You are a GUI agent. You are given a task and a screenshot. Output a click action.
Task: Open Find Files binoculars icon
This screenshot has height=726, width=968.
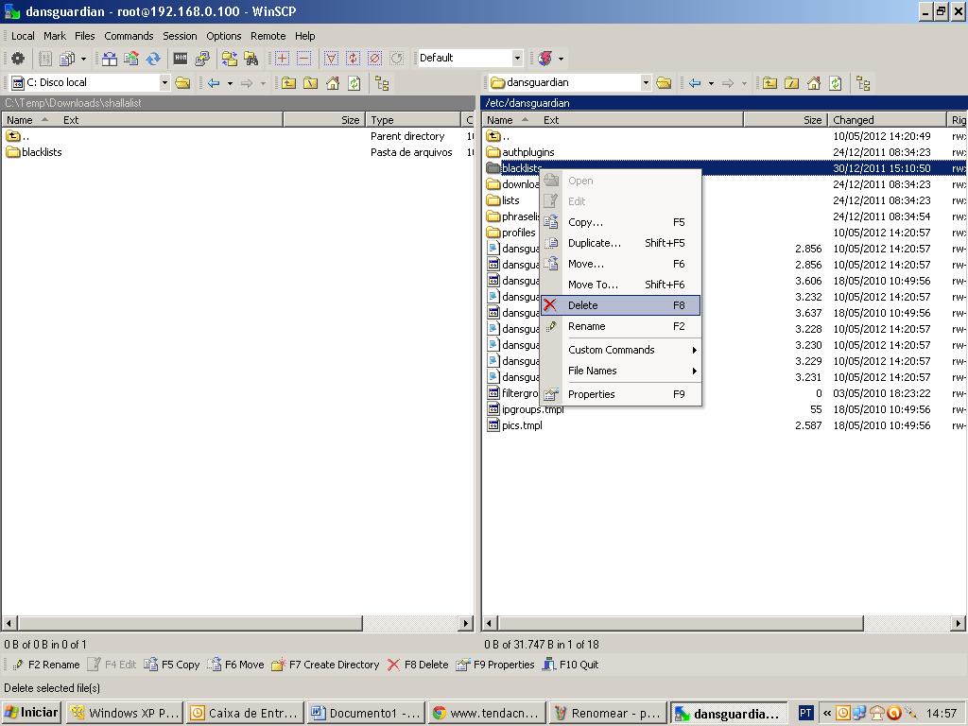point(251,59)
